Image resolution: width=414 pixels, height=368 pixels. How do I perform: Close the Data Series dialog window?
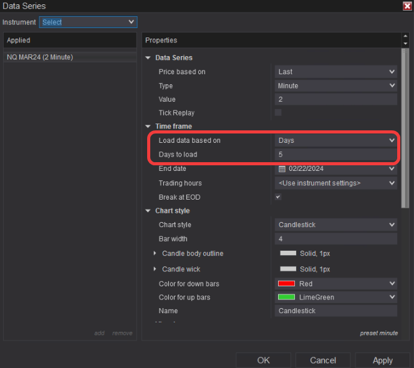click(407, 6)
